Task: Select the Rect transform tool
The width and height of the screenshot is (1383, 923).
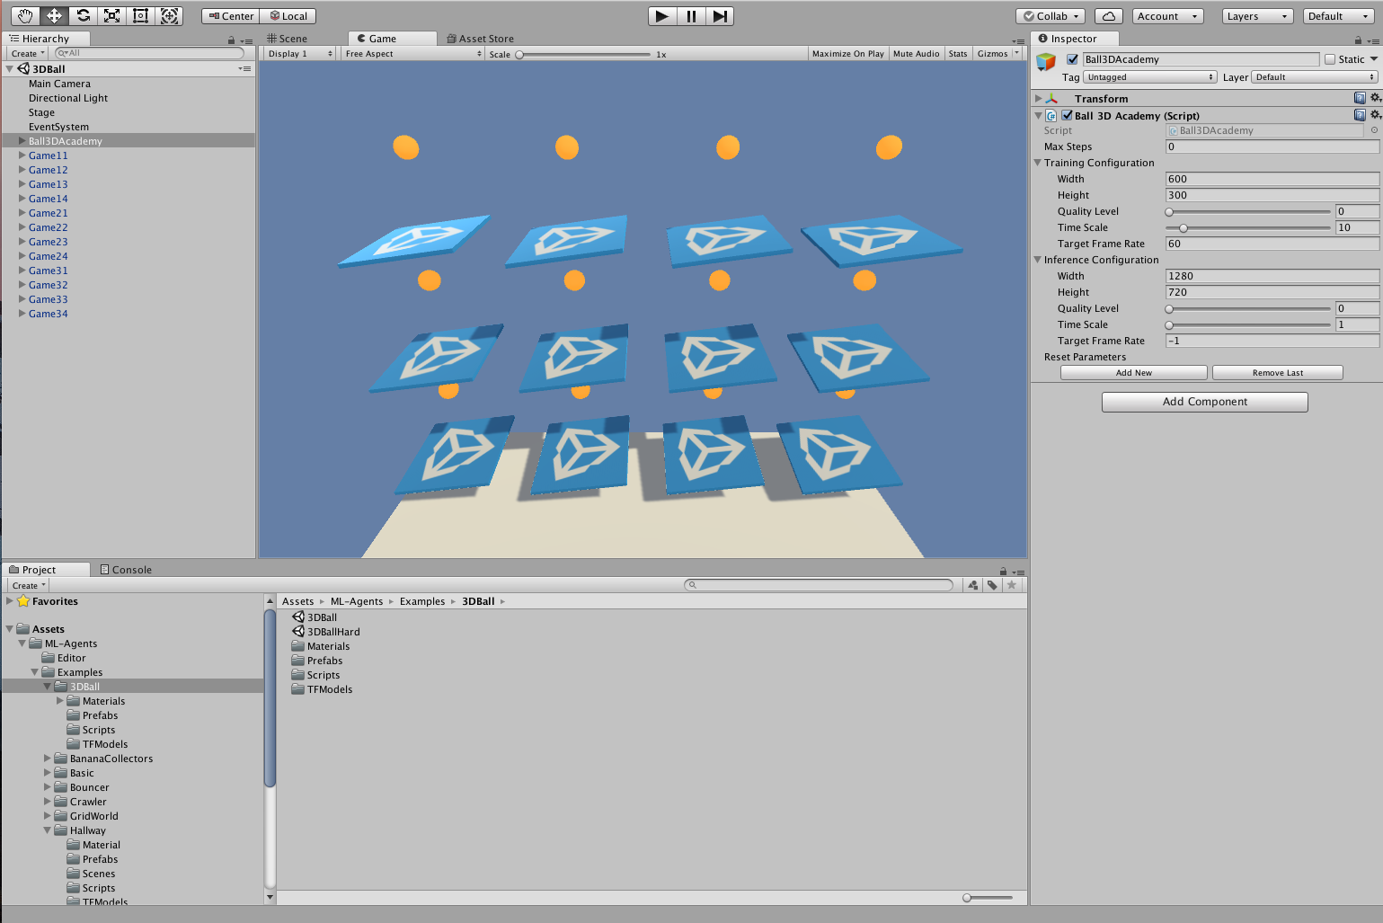Action: pyautogui.click(x=140, y=15)
